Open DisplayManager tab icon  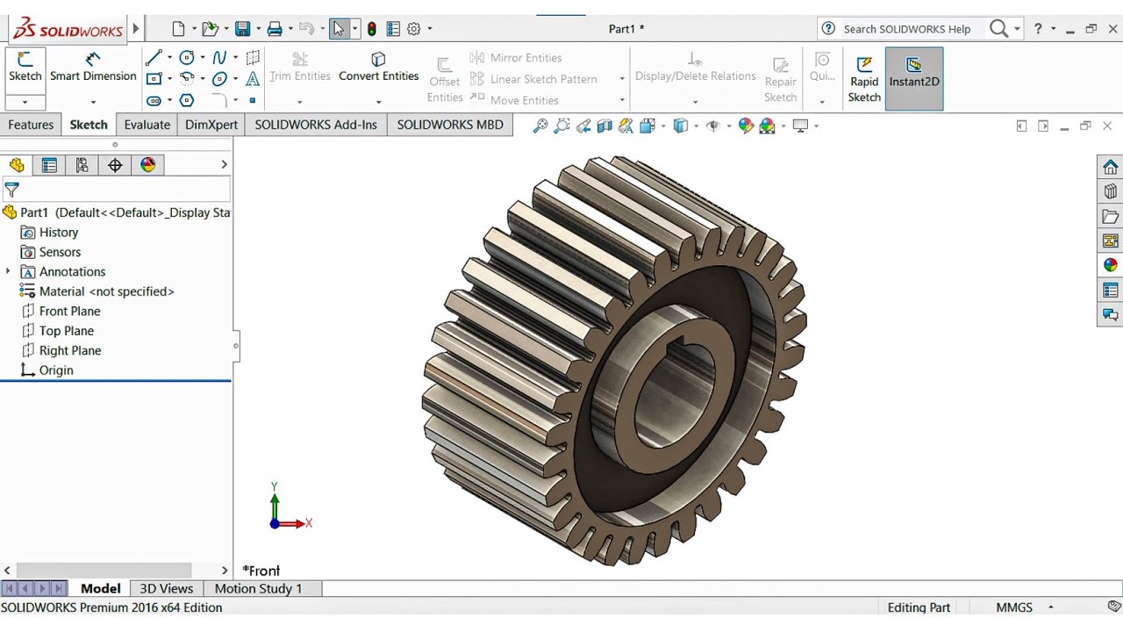click(147, 165)
